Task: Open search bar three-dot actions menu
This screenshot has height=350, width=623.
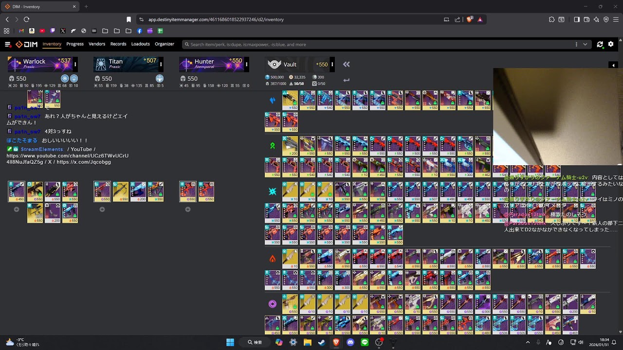Action: 576,44
